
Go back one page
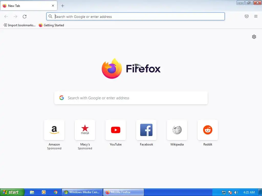(x=6, y=17)
